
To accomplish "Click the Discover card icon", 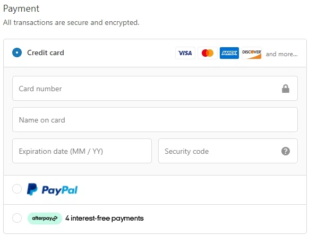I will coord(252,53).
